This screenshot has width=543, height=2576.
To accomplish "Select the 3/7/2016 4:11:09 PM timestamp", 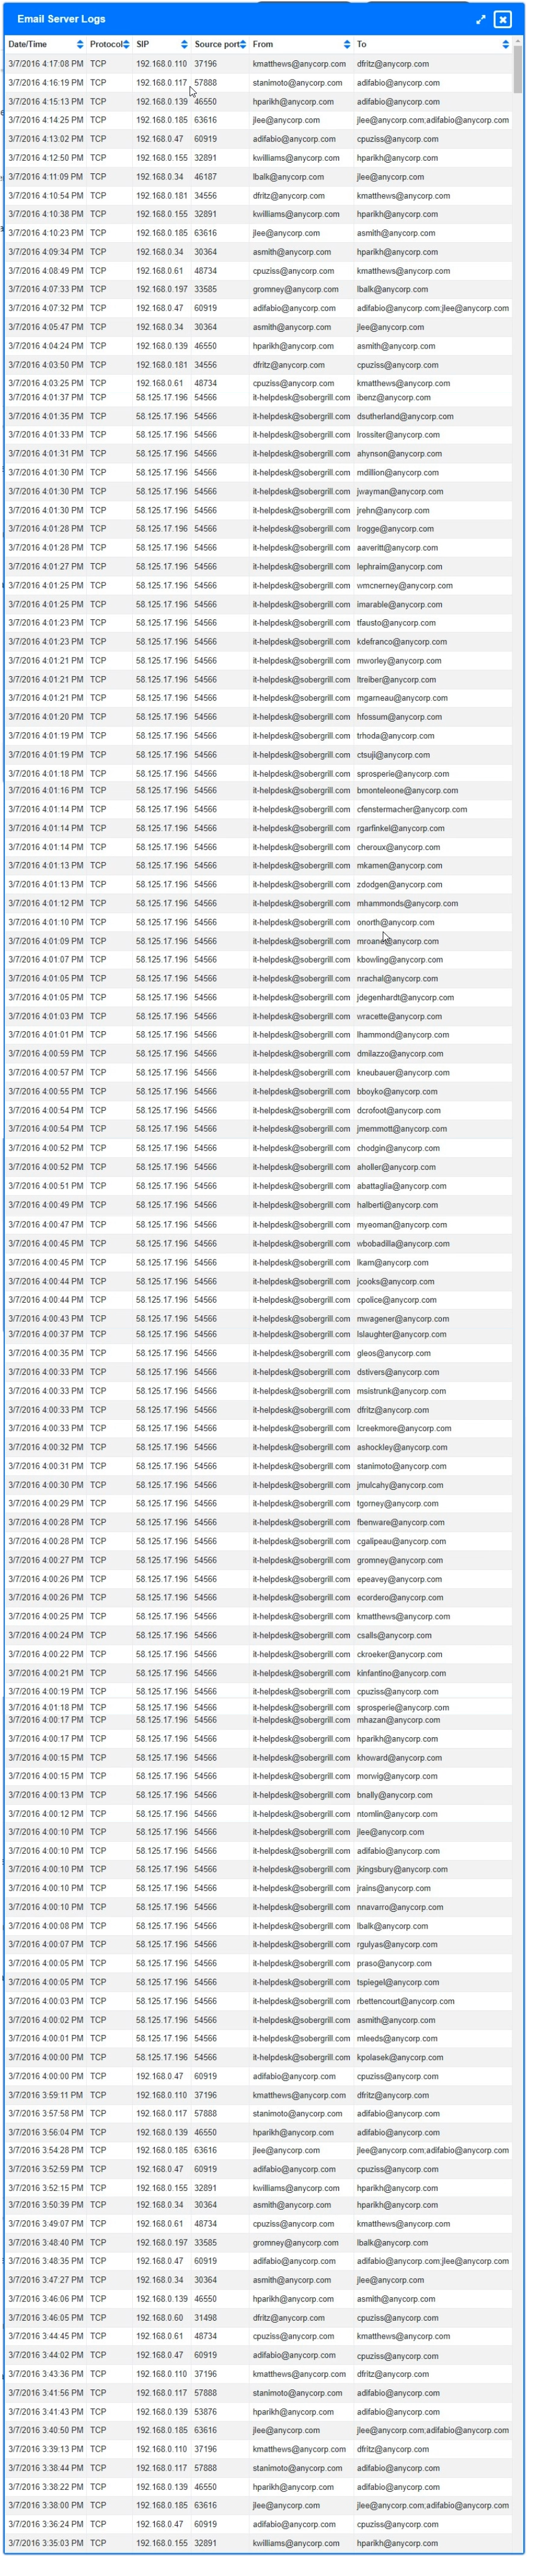I will pos(46,177).
